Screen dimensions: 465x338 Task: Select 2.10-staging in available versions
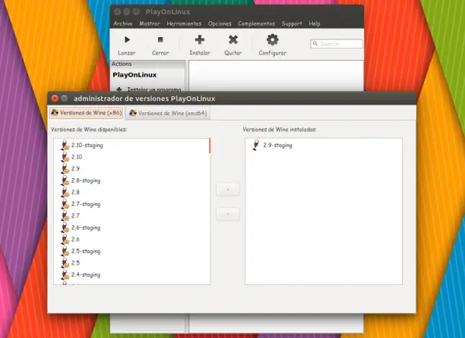87,146
